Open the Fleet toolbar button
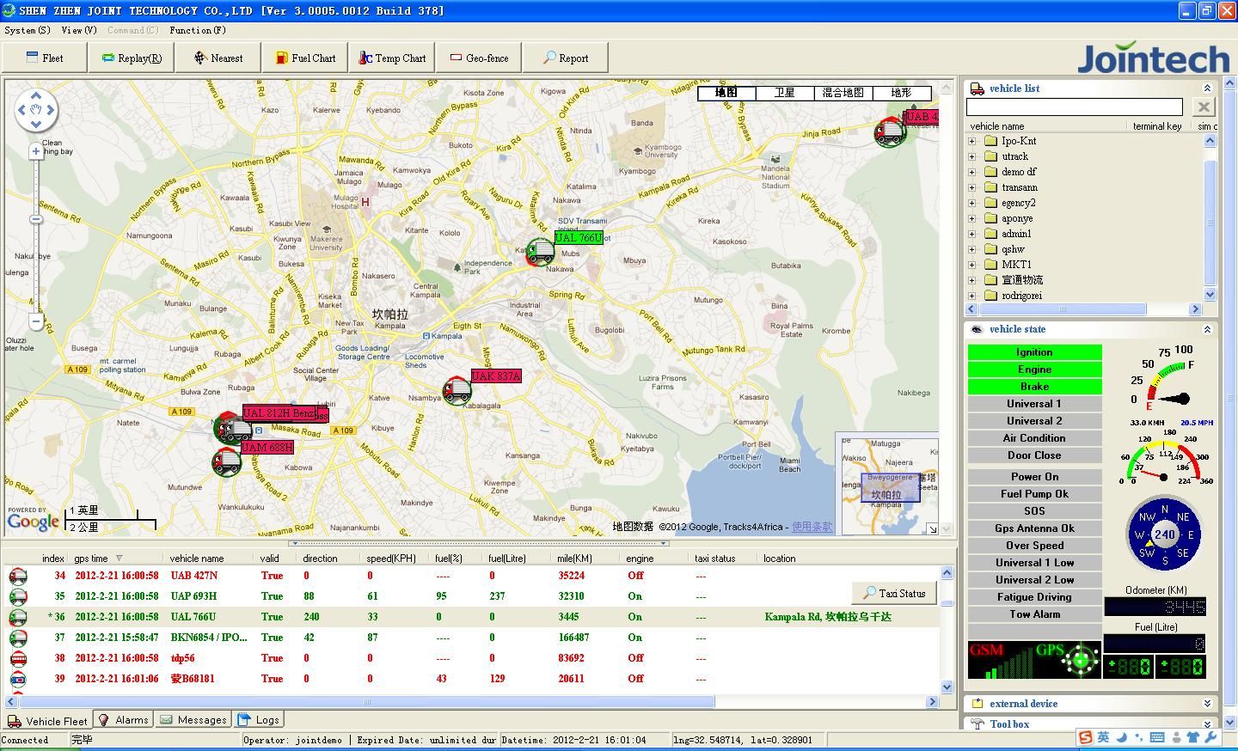The image size is (1238, 751). pos(45,58)
